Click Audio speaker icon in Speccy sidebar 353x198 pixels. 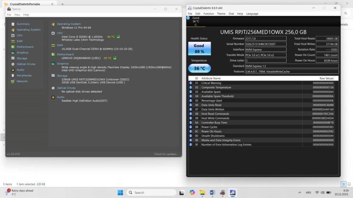coord(13,70)
